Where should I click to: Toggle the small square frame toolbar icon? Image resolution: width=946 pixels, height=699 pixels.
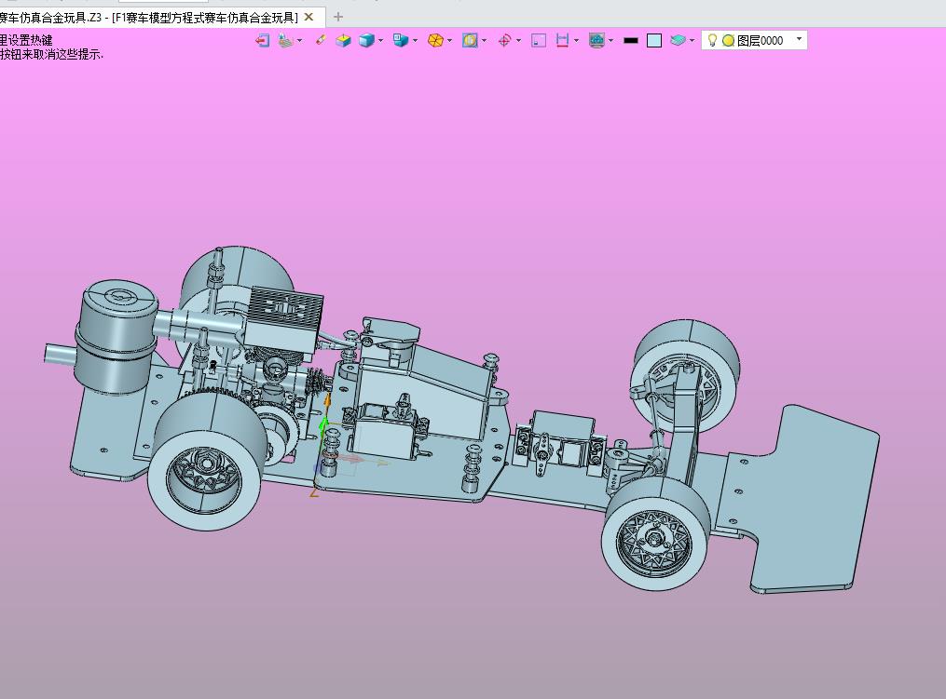(539, 40)
